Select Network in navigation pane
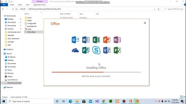Image resolution: width=186 pixels, height=104 pixels. click(x=10, y=87)
